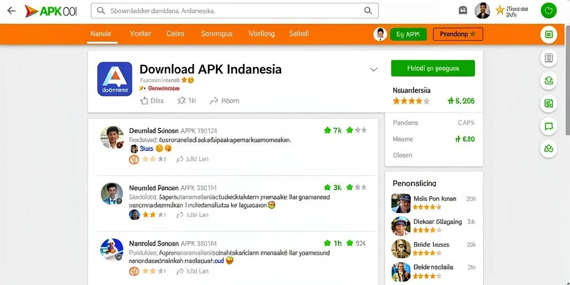
Task: Switch to the Nanale tab
Action: tap(101, 34)
